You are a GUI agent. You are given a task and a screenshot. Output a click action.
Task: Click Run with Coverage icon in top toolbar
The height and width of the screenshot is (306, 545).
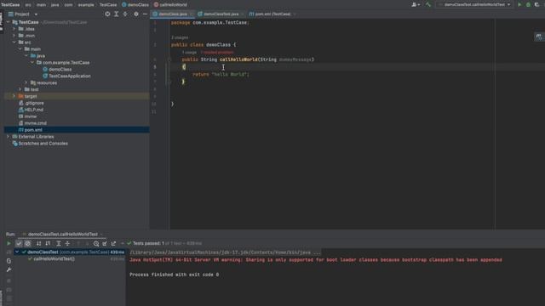tap(537, 4)
